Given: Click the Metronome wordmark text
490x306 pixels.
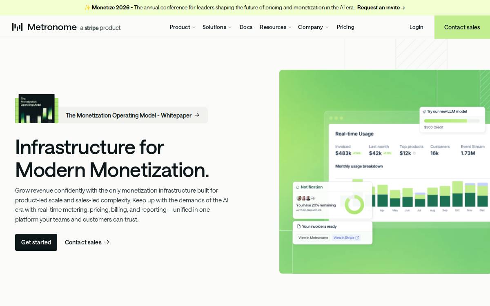Looking at the screenshot, I should point(52,27).
